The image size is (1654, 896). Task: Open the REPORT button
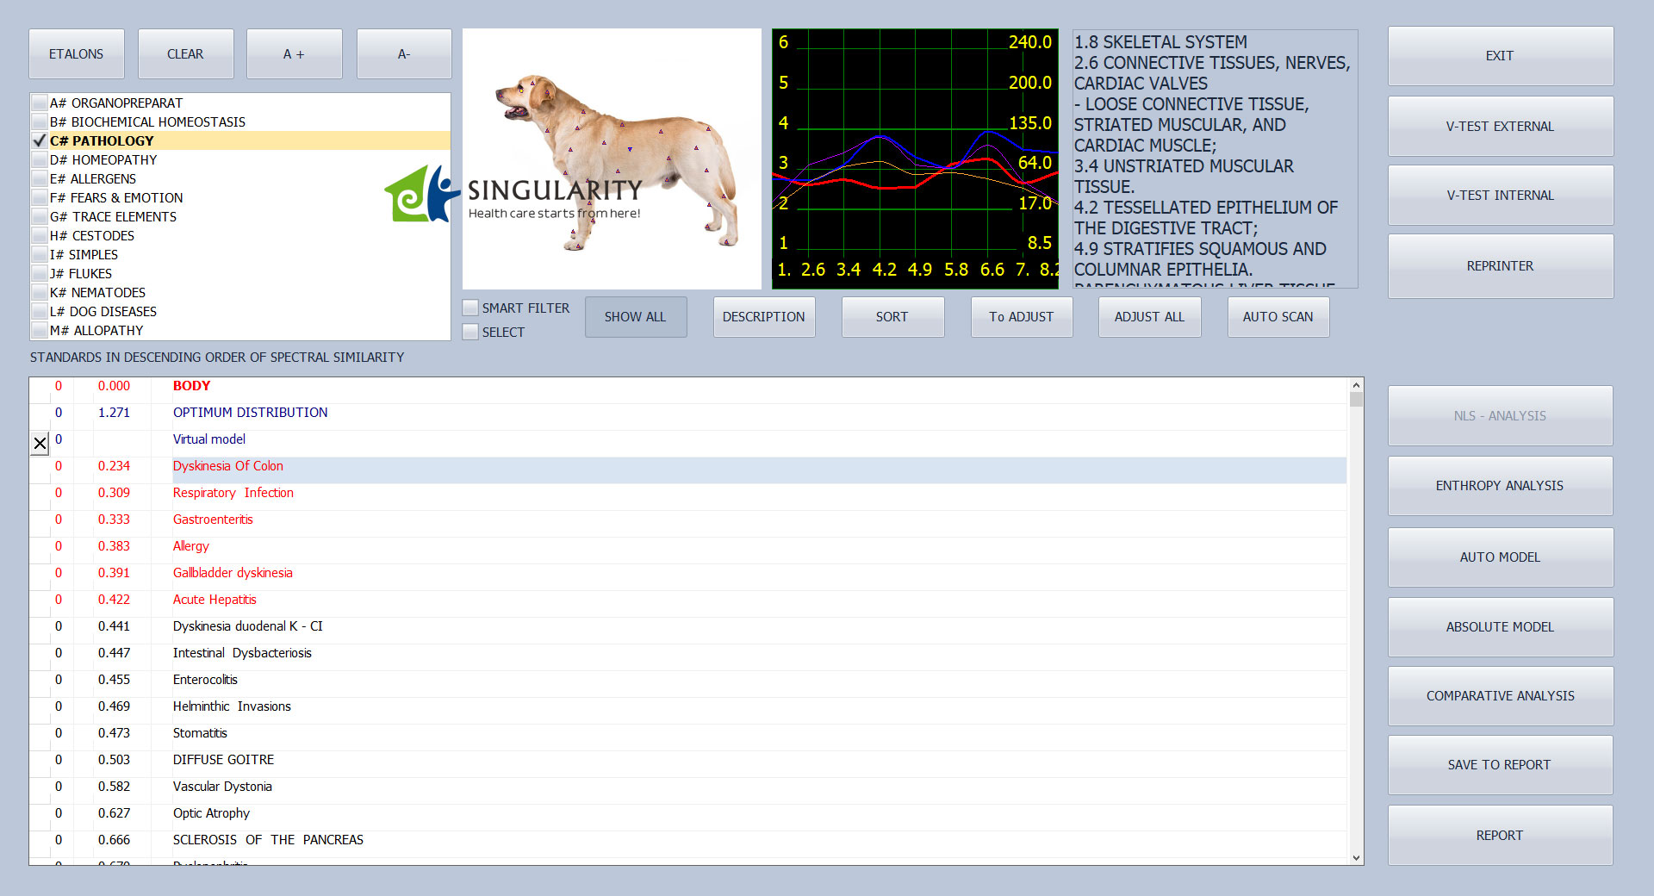click(1500, 836)
